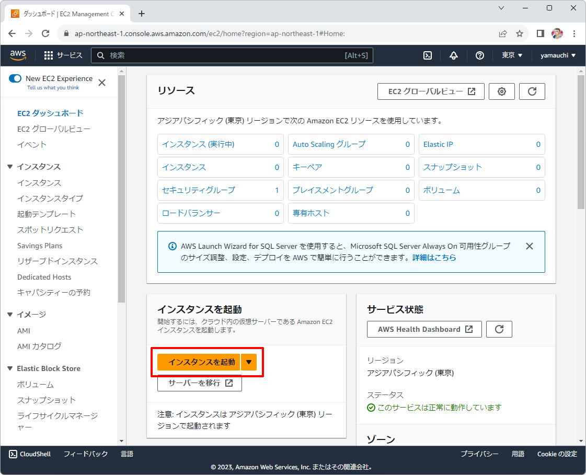Open スポットリクエスト in sidebar
Viewport: 586px width, 475px height.
(x=50, y=230)
